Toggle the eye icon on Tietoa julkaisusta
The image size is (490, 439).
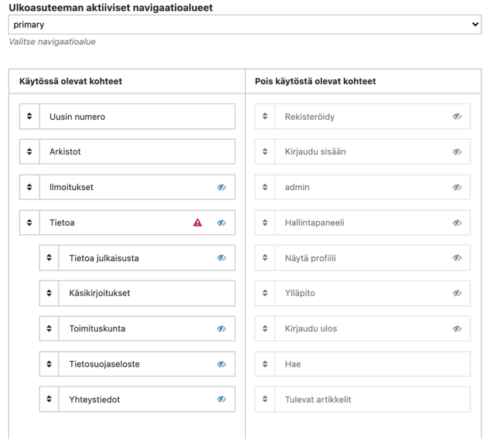222,258
